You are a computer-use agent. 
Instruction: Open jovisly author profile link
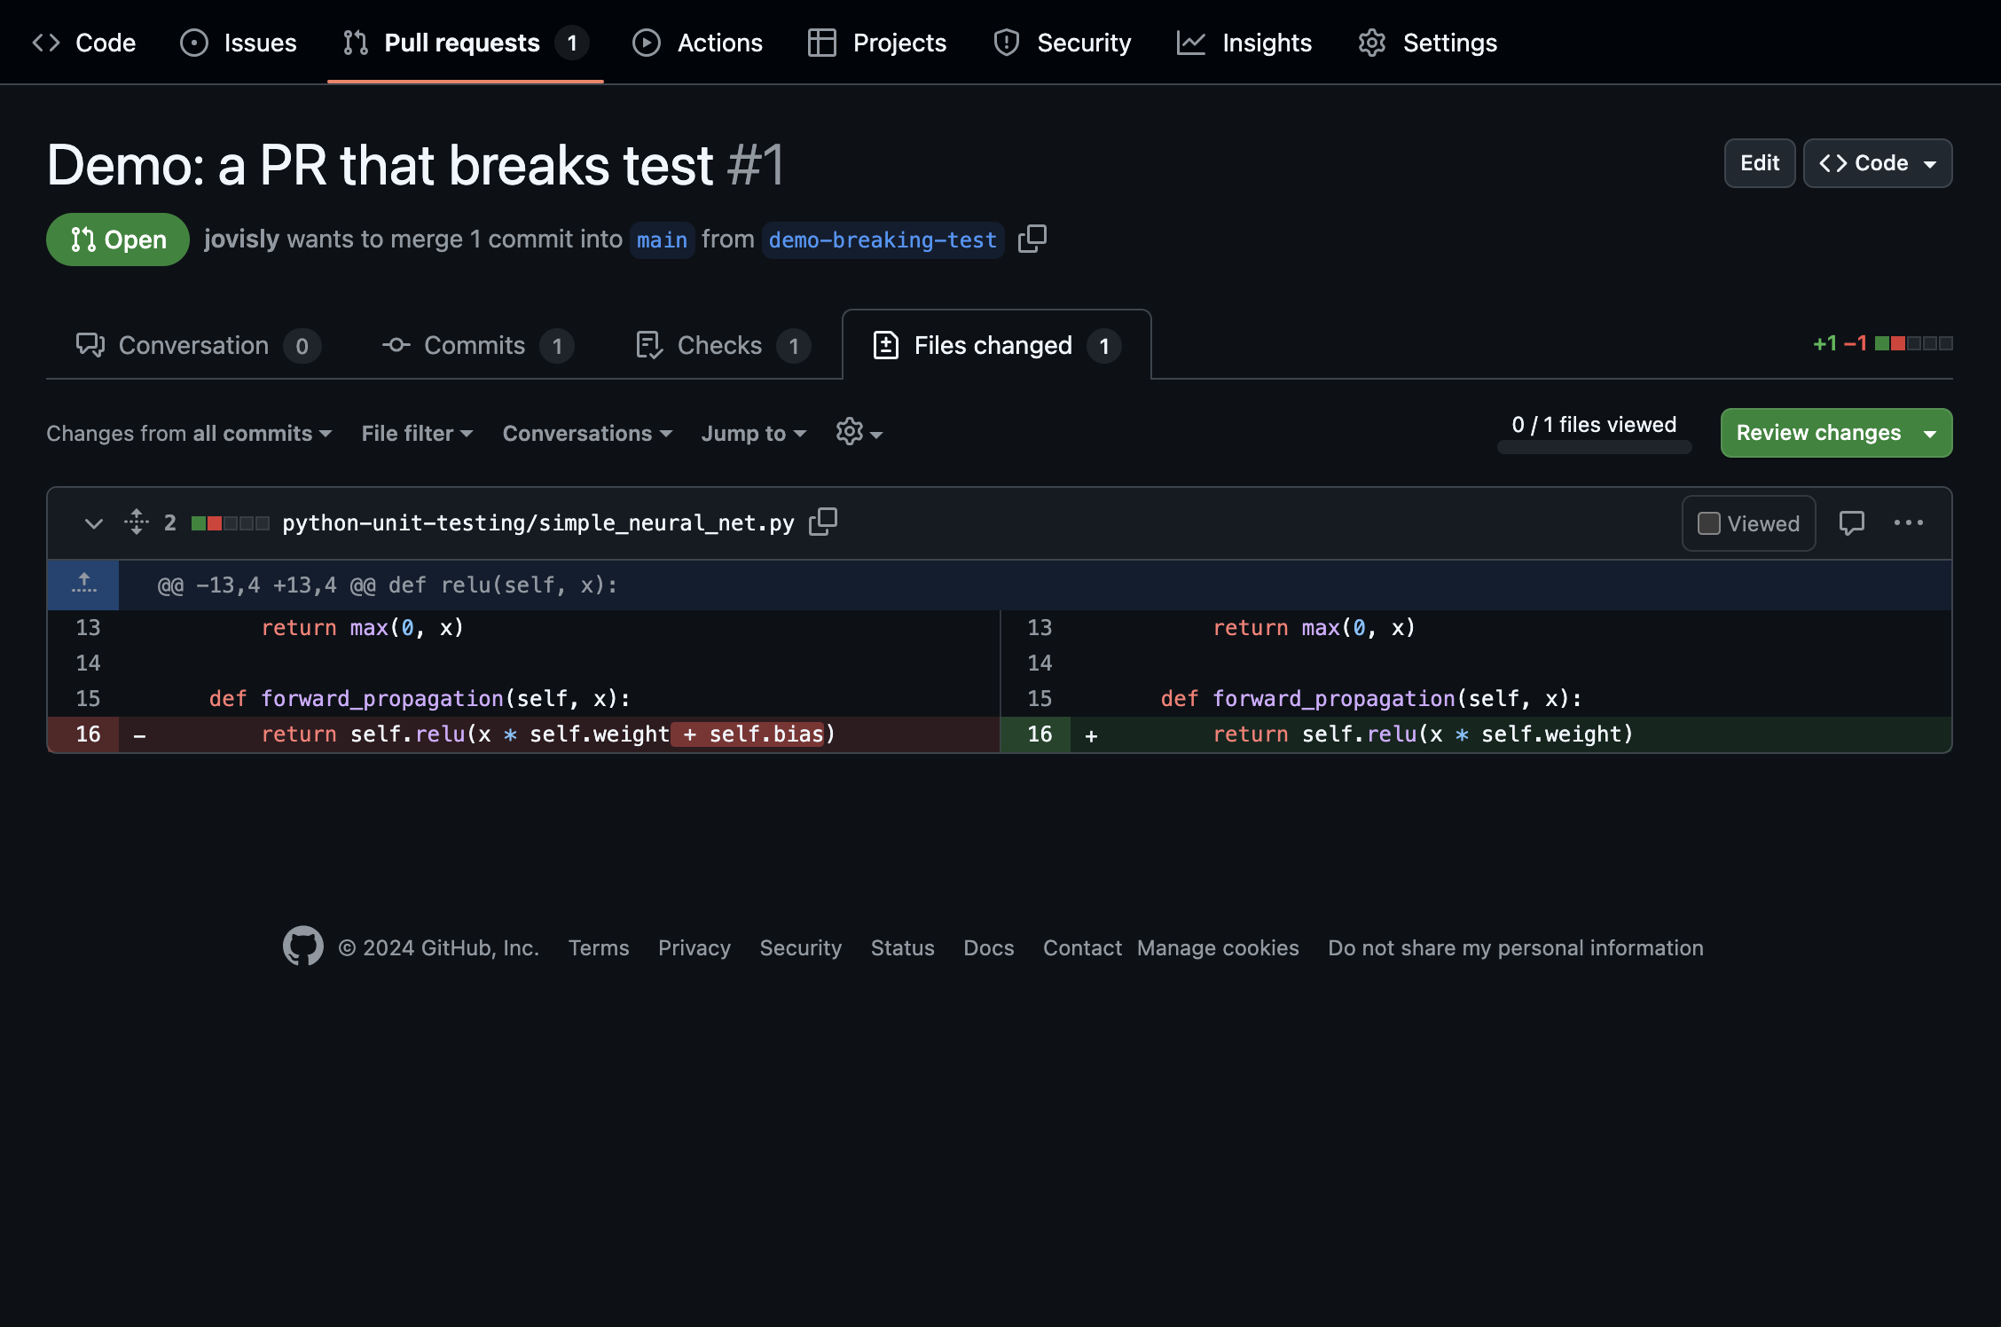[x=241, y=239]
